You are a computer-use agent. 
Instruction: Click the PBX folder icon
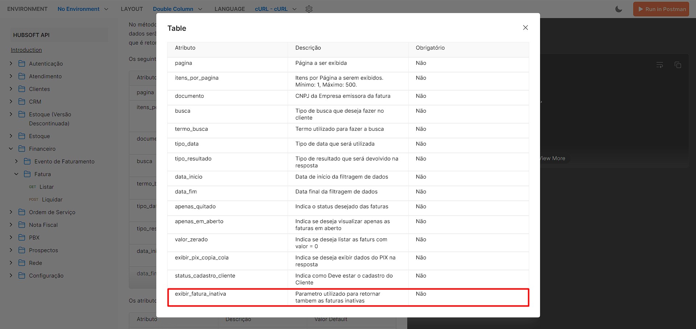[22, 237]
